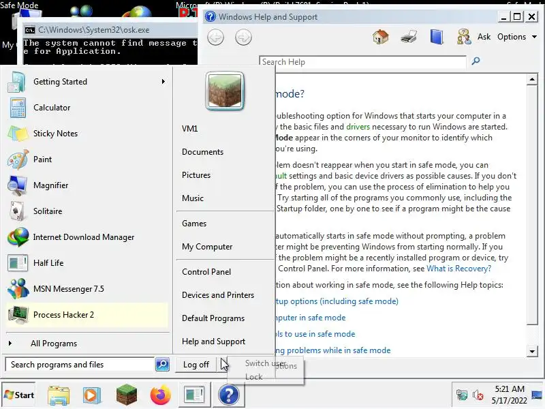
Task: Expand Getting Started submenu arrow
Action: (163, 82)
